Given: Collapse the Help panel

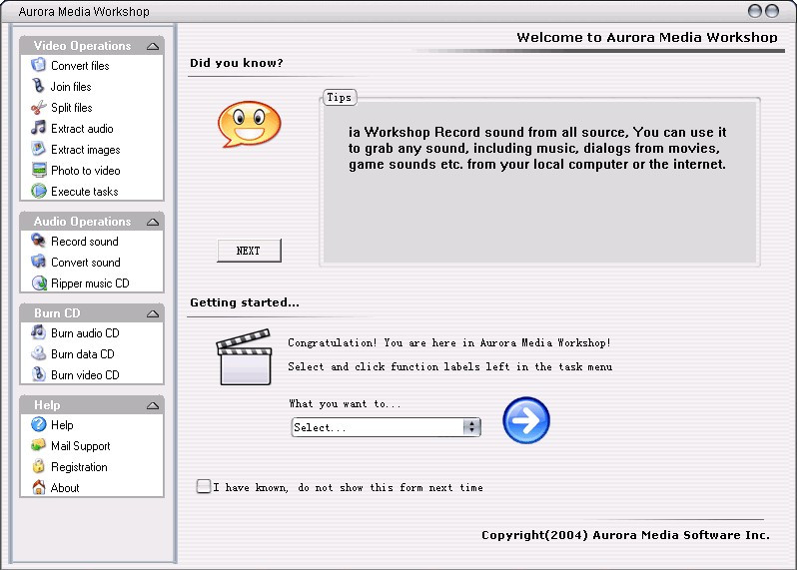Looking at the screenshot, I should 153,406.
